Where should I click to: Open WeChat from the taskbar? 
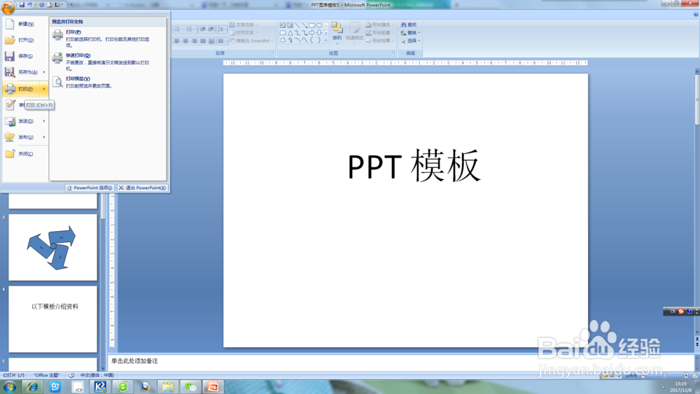point(190,386)
